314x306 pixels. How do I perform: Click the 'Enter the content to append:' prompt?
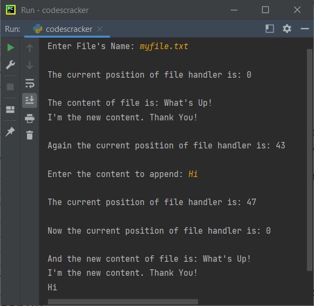(115, 174)
